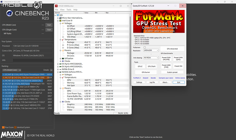The width and height of the screenshot is (236, 140).
Task: Click the GPU Clocks icon under NVIDIA
Action: click(x=63, y=102)
